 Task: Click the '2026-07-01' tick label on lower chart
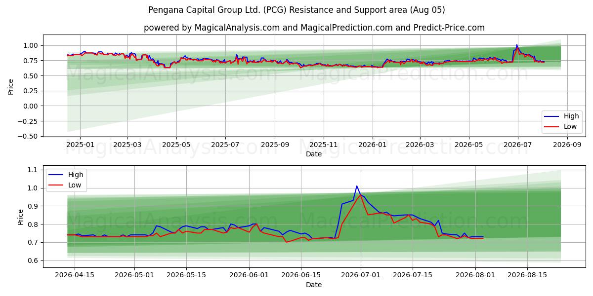tap(361, 276)
